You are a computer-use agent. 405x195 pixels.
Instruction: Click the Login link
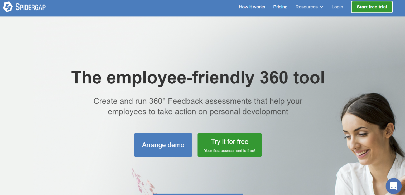click(x=337, y=7)
